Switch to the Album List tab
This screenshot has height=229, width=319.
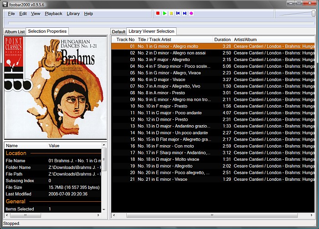pyautogui.click(x=15, y=32)
